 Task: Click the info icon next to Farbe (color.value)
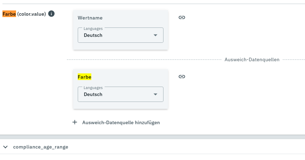[x=51, y=14]
